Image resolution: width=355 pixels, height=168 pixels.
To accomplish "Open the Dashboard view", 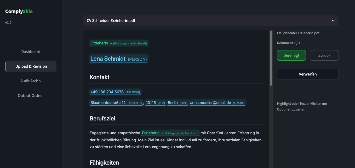I will click(31, 51).
